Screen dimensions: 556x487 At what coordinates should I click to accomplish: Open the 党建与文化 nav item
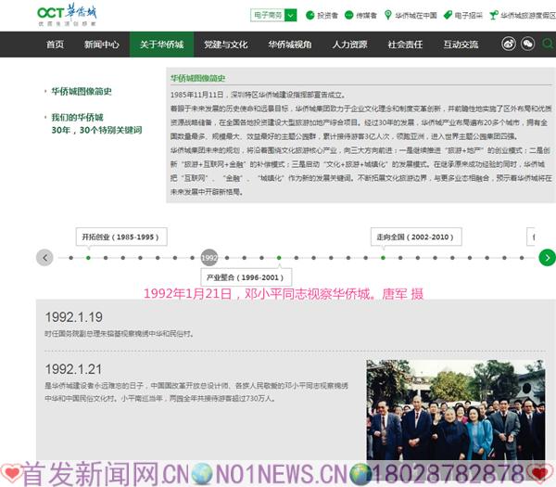coord(226,45)
